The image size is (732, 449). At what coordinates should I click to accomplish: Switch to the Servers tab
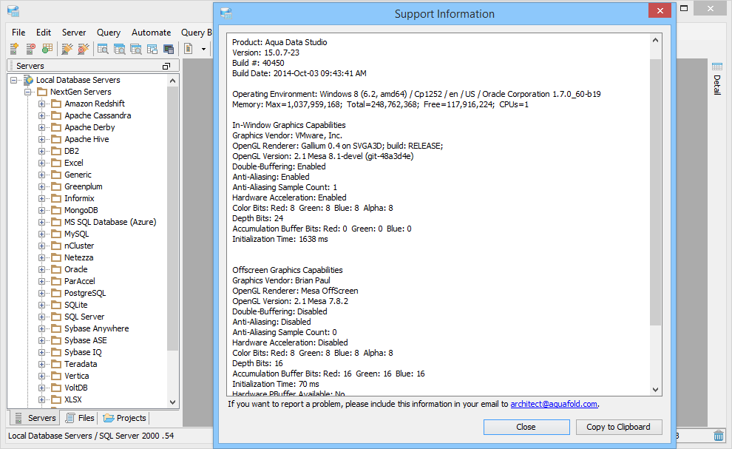pos(35,418)
